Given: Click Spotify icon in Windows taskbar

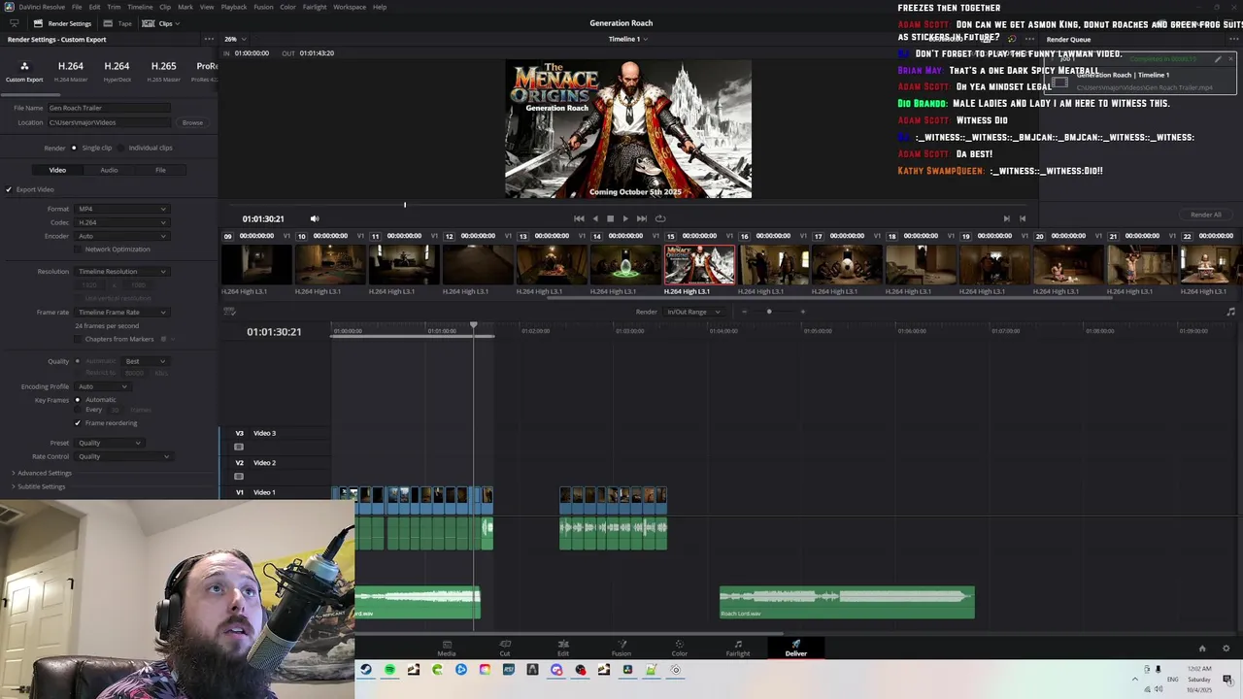Looking at the screenshot, I should point(389,670).
